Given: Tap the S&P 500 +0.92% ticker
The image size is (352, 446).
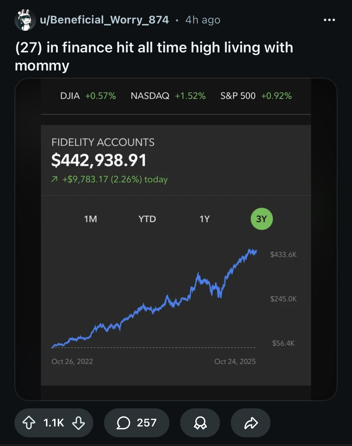Looking at the screenshot, I should pos(256,96).
